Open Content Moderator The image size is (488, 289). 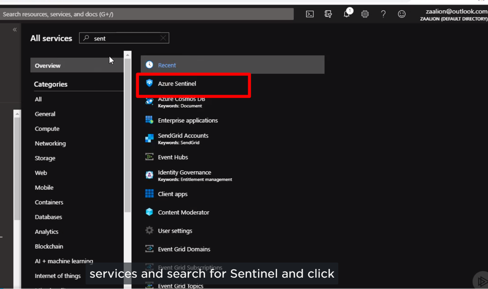183,213
